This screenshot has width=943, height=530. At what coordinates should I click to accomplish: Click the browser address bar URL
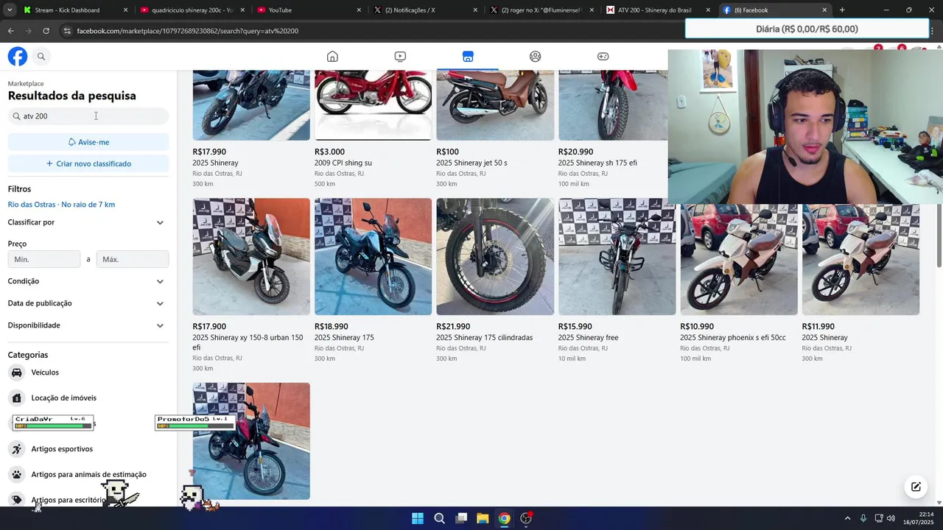[x=187, y=31]
